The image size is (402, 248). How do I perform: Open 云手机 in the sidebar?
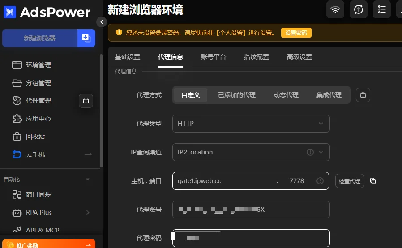click(x=35, y=154)
